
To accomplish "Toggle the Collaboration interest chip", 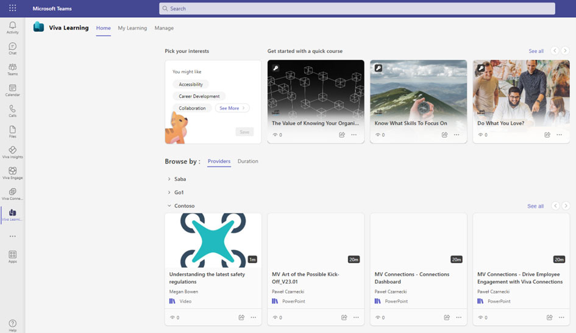I will click(x=192, y=108).
